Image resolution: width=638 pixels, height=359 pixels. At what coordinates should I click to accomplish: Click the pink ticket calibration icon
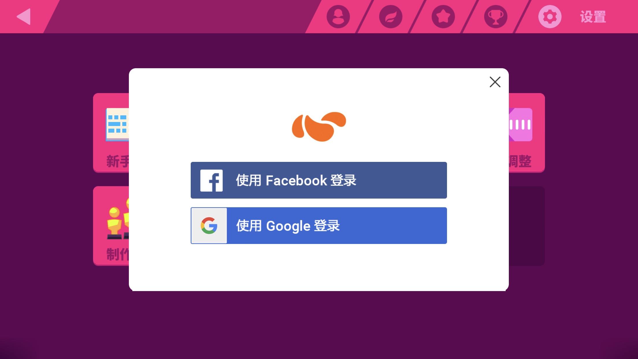coord(520,125)
